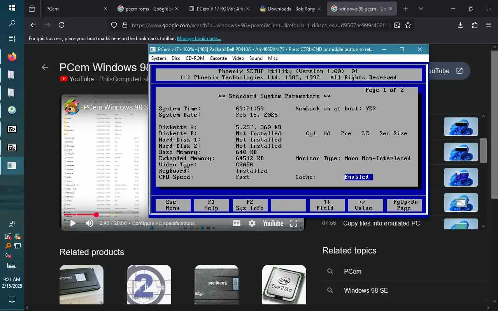Open the PCem System menu
This screenshot has height=311, width=498.
tap(158, 58)
